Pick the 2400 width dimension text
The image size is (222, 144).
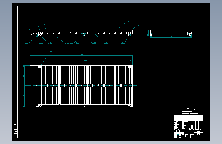(x=171, y=37)
